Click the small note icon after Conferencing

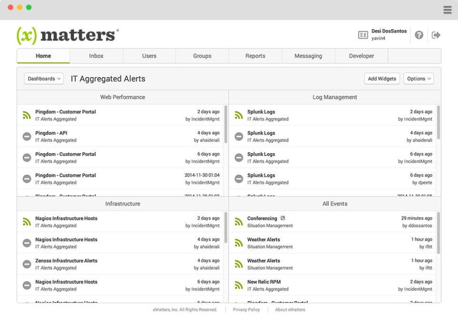pos(283,218)
